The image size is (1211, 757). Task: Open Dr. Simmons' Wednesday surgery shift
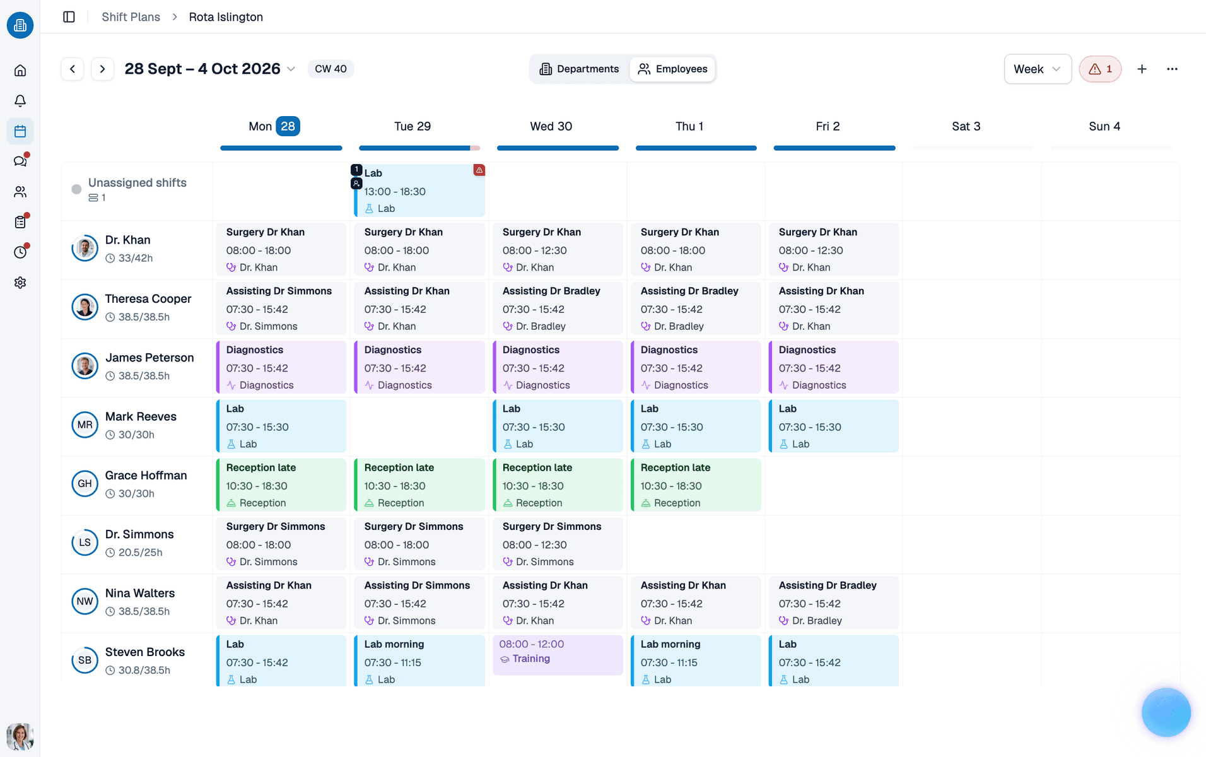(x=558, y=544)
